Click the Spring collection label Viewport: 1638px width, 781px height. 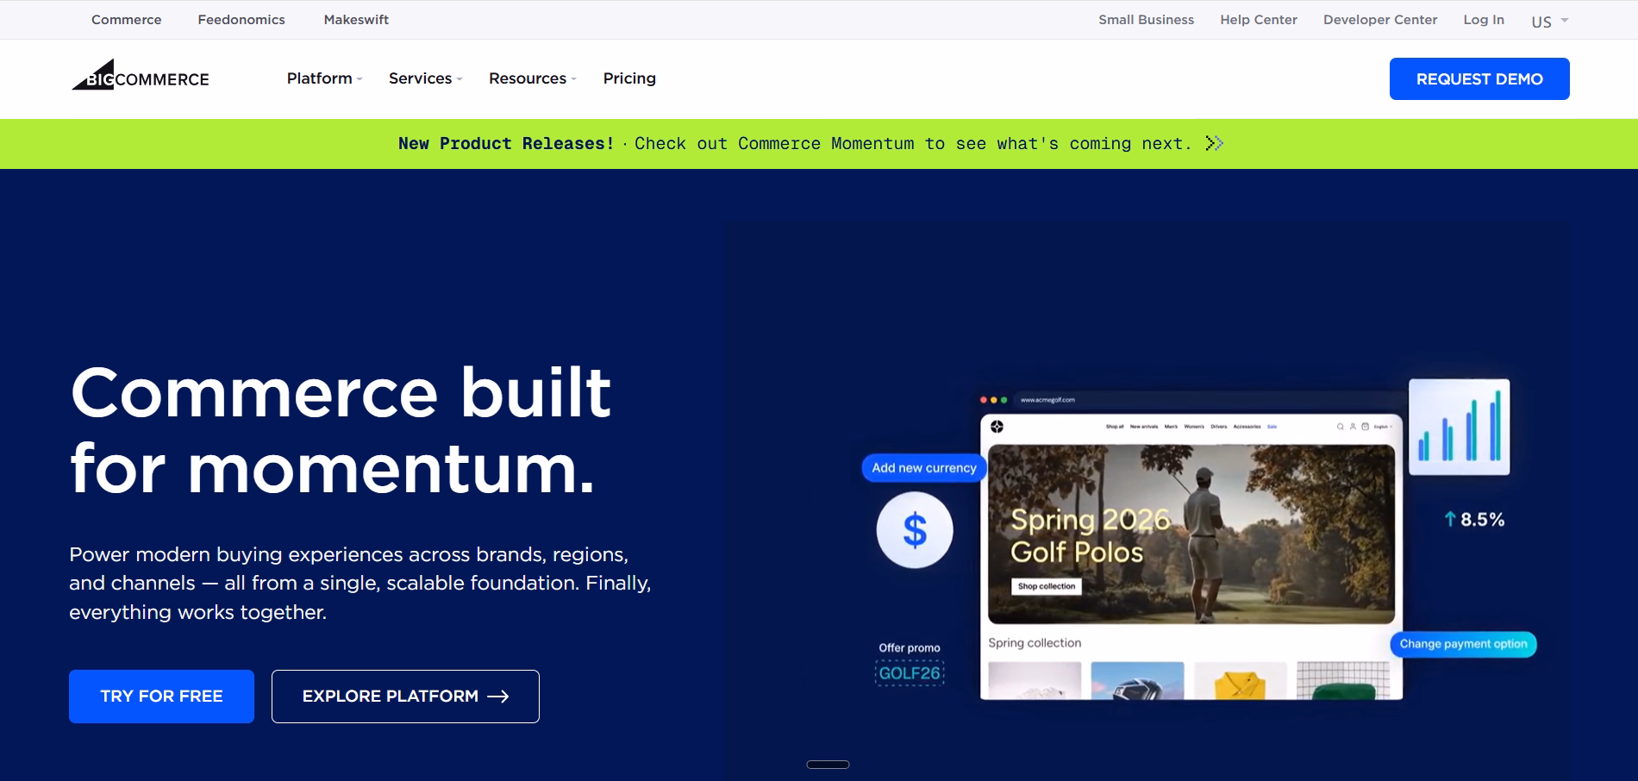click(x=1035, y=643)
